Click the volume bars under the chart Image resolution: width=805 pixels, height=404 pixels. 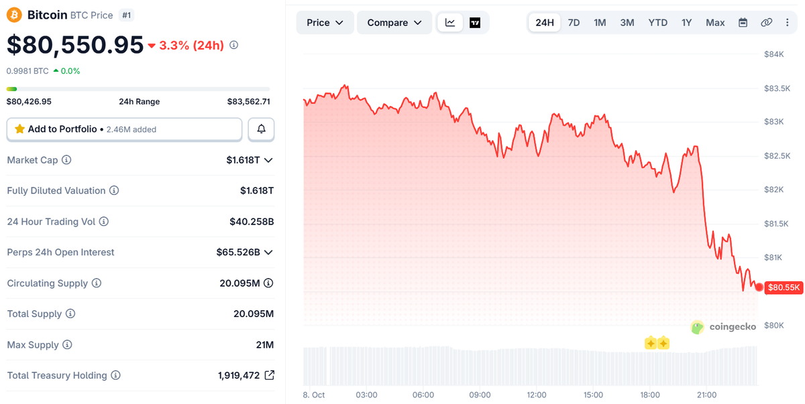coord(530,366)
